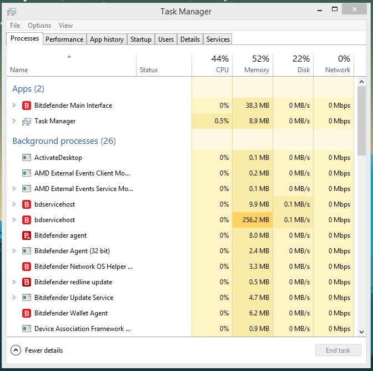Click the AMD External Events Client icon
This screenshot has height=371, width=373.
click(x=27, y=173)
